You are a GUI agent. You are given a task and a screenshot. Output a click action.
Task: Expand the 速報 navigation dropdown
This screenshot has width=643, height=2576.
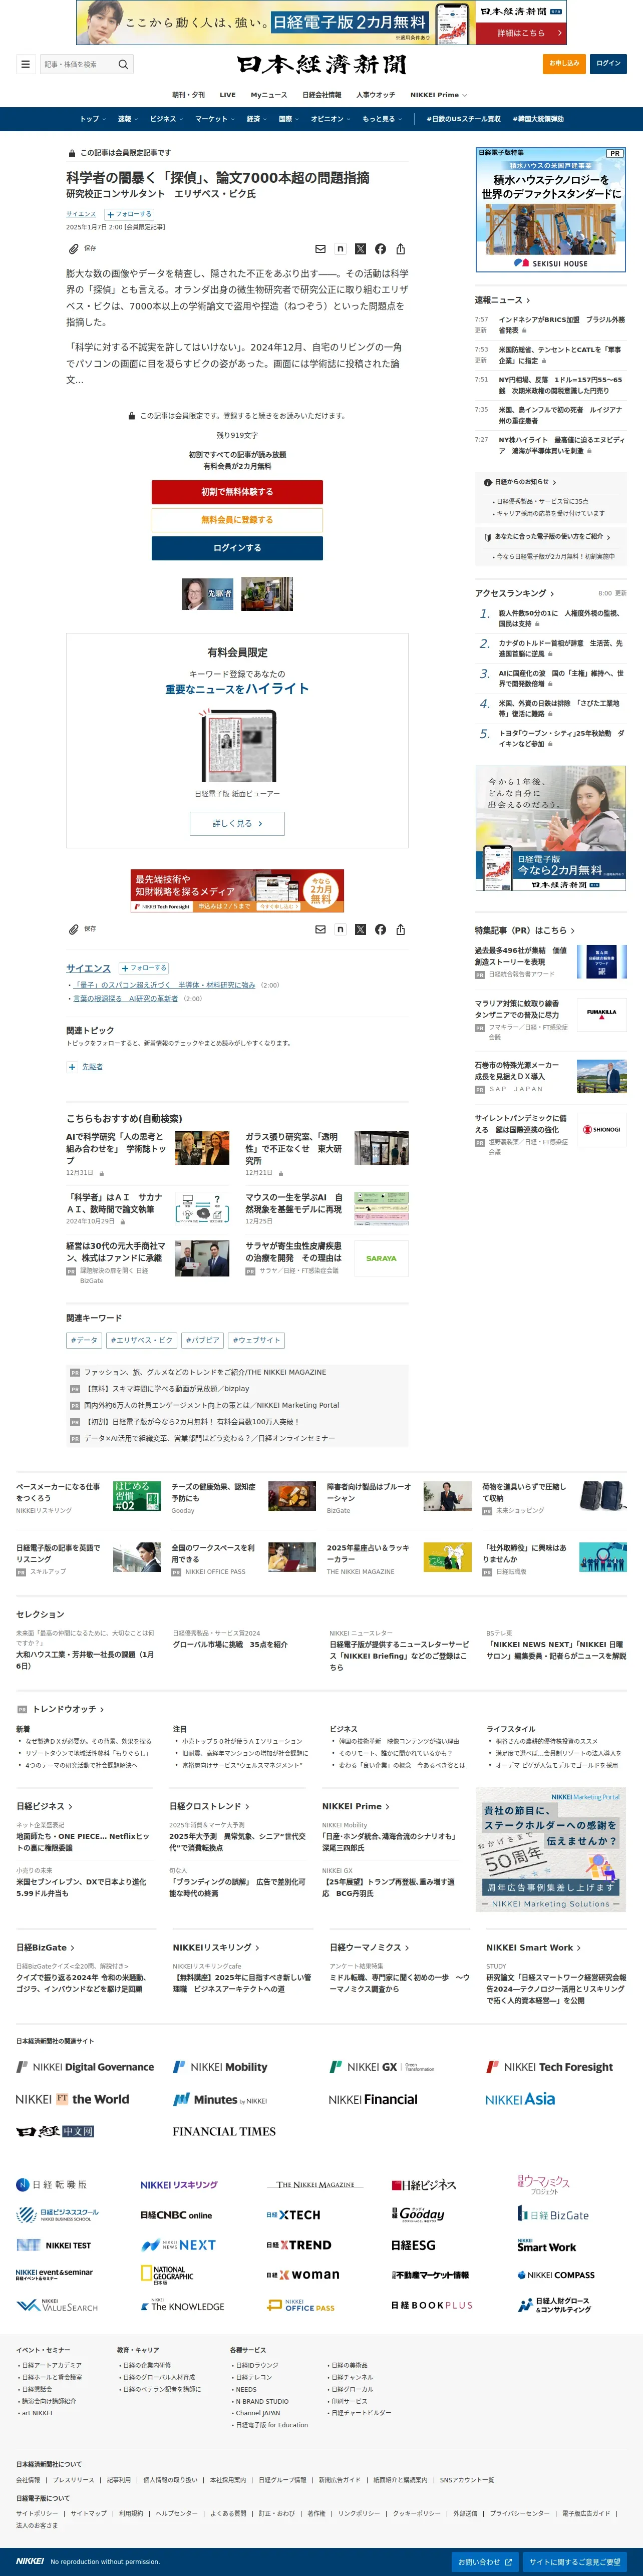(127, 119)
